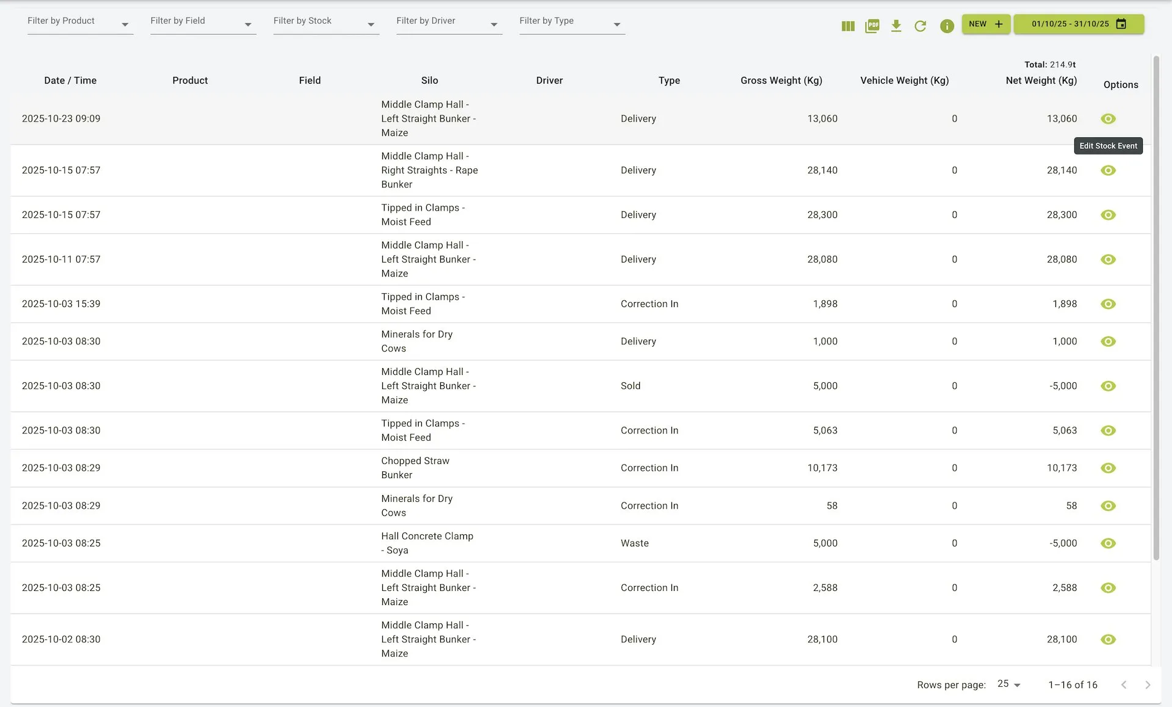1172x707 pixels.
Task: Click the gross weight 10,173 cell
Action: point(822,468)
